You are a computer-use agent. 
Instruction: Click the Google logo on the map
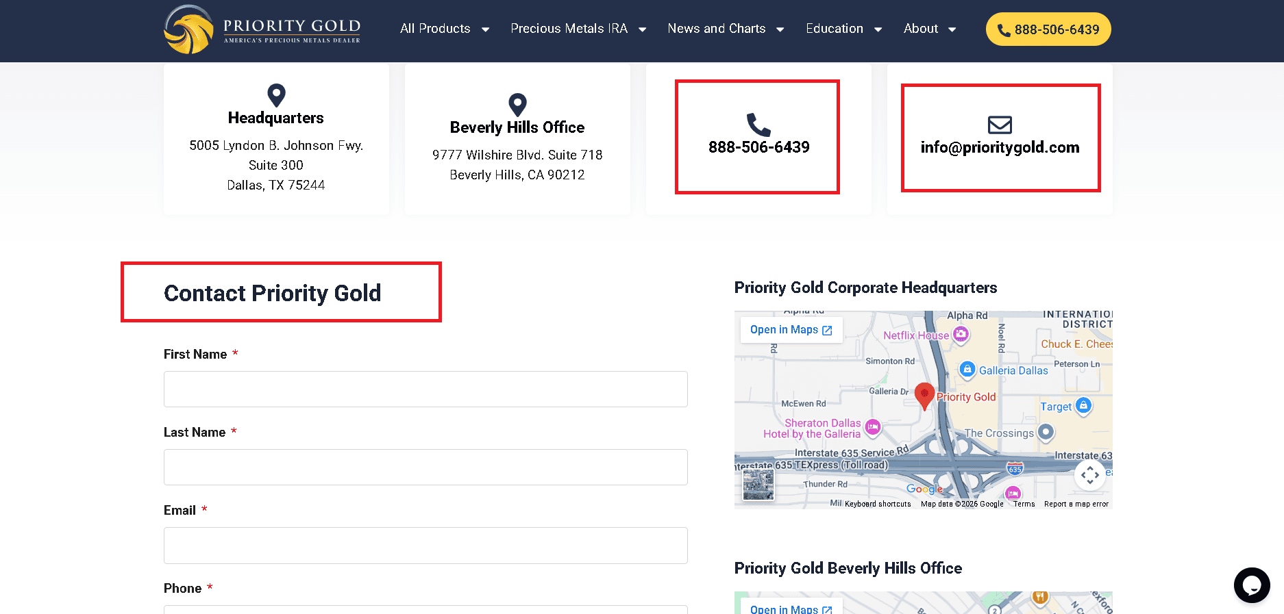[x=924, y=489]
